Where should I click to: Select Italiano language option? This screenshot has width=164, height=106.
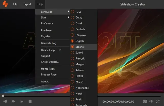coord(84,70)
